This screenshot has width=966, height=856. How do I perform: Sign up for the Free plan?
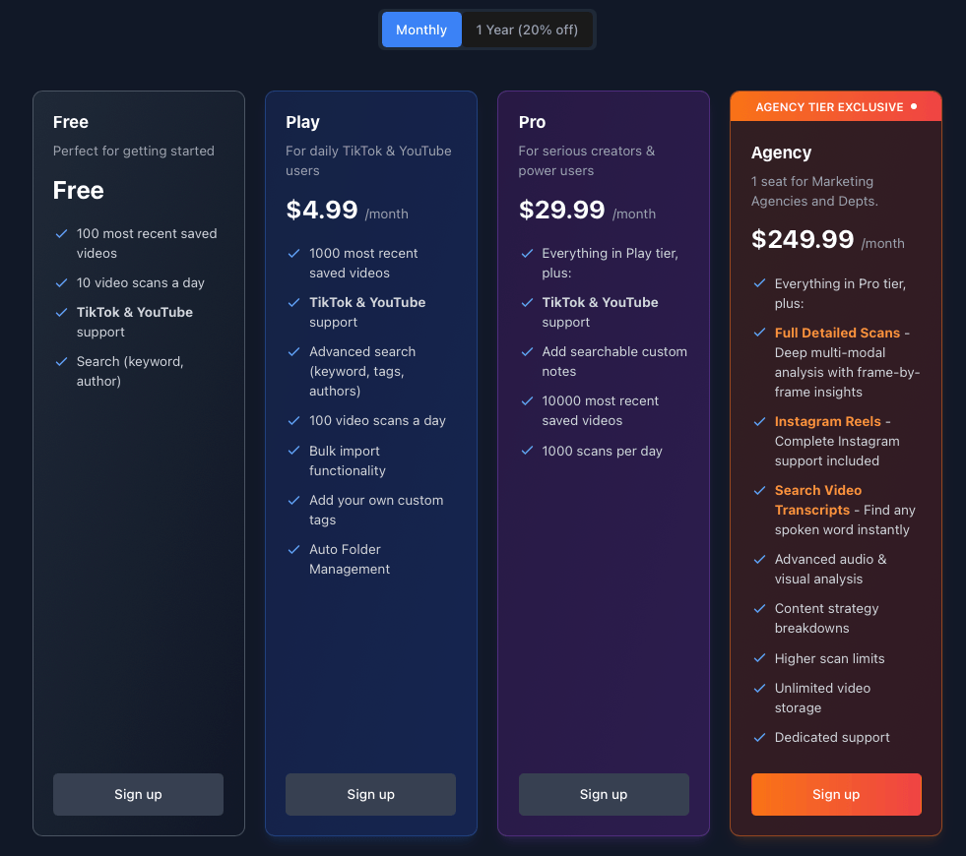pyautogui.click(x=138, y=794)
